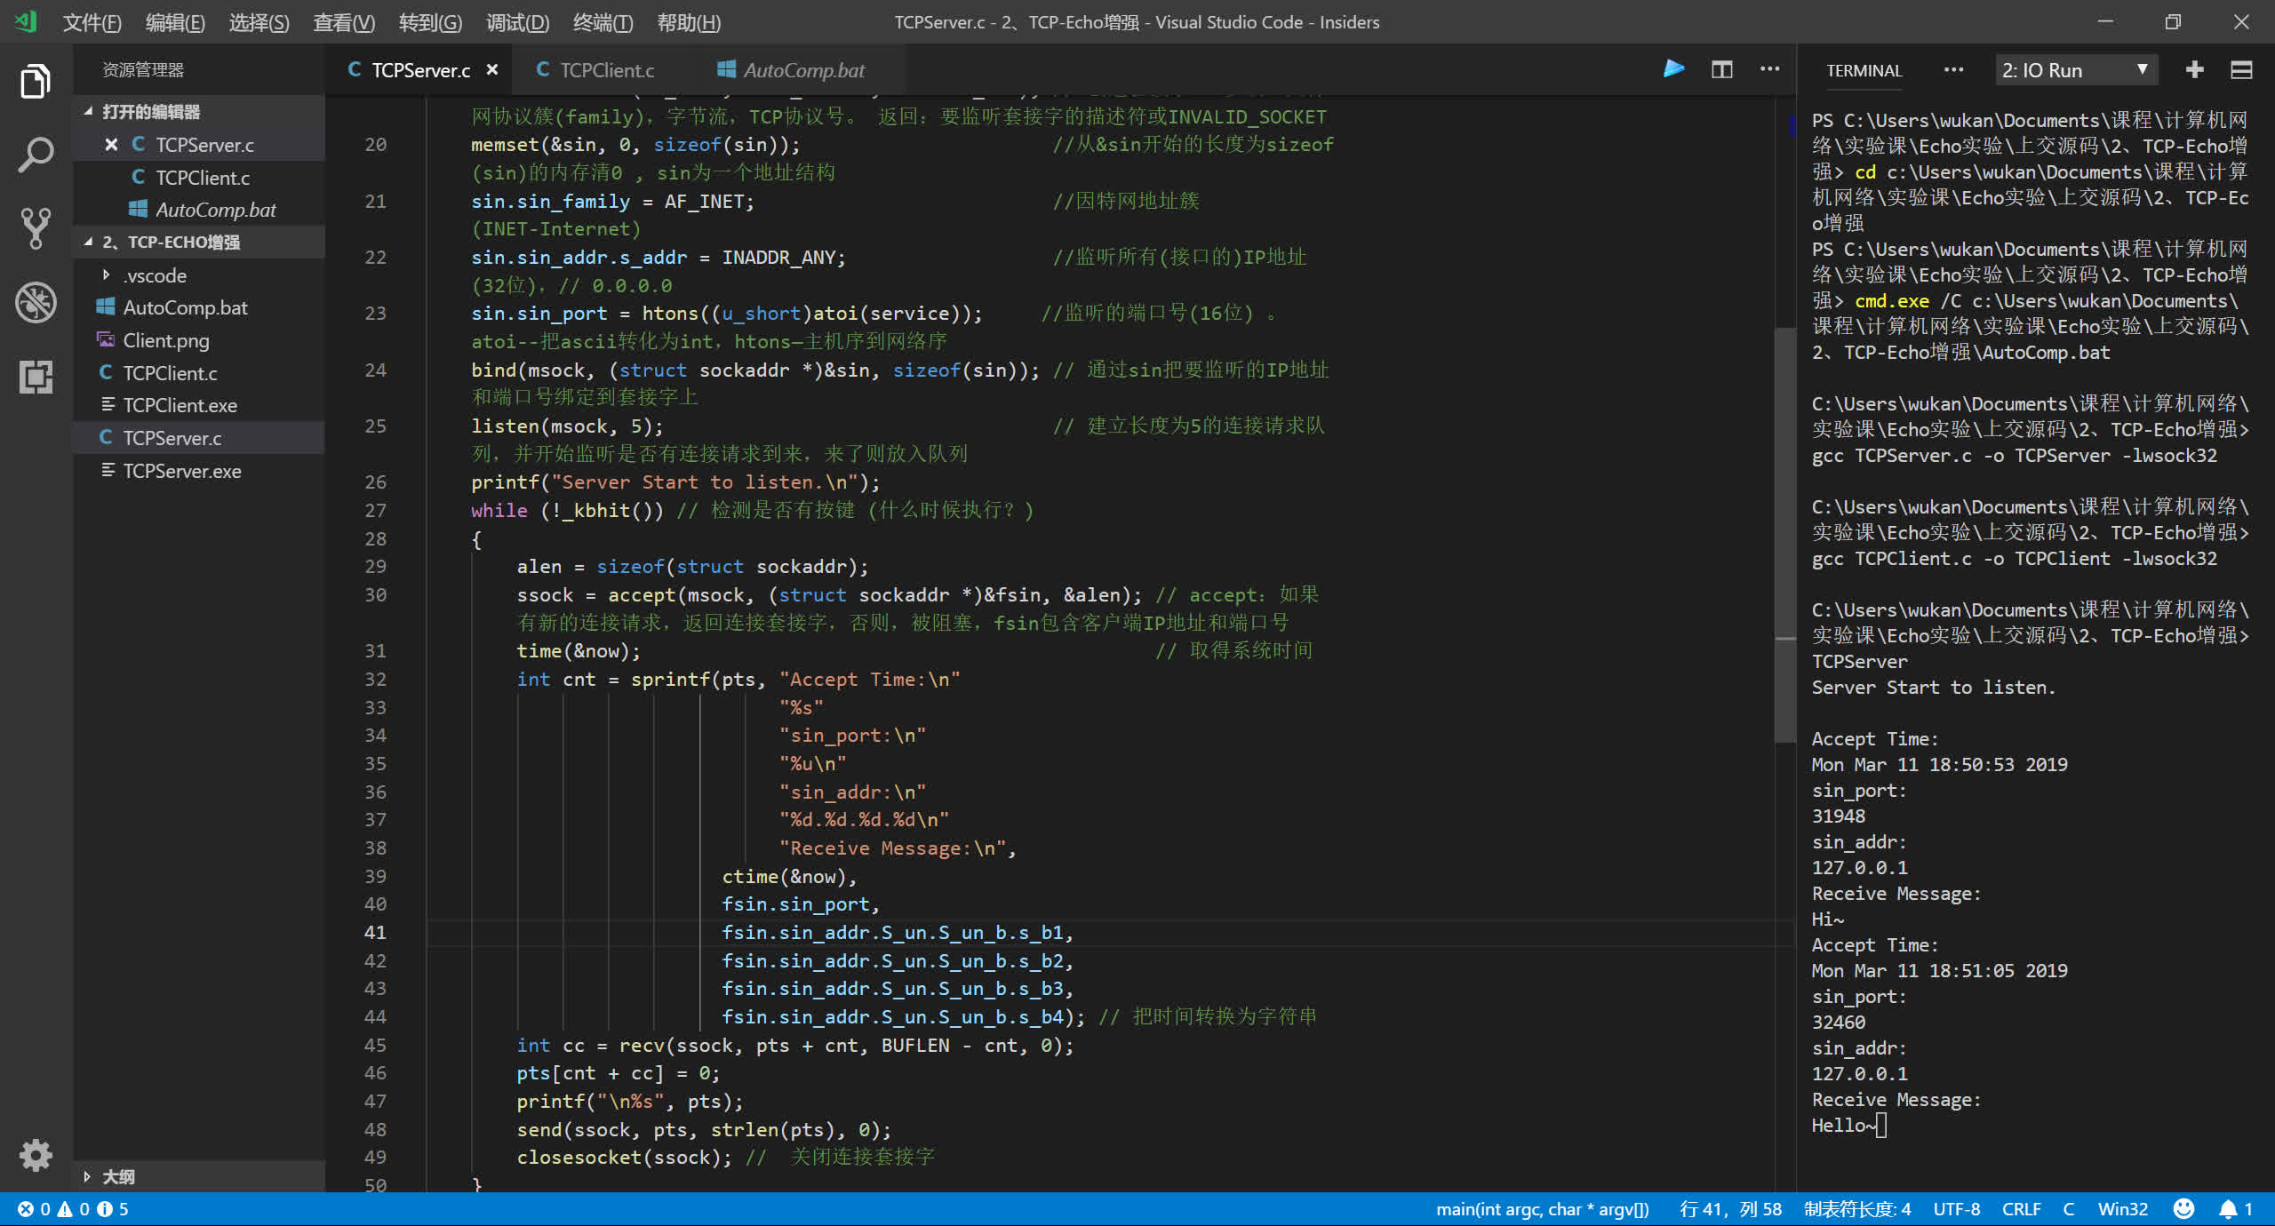2275x1226 pixels.
Task: Open Source Control view
Action: [36, 228]
